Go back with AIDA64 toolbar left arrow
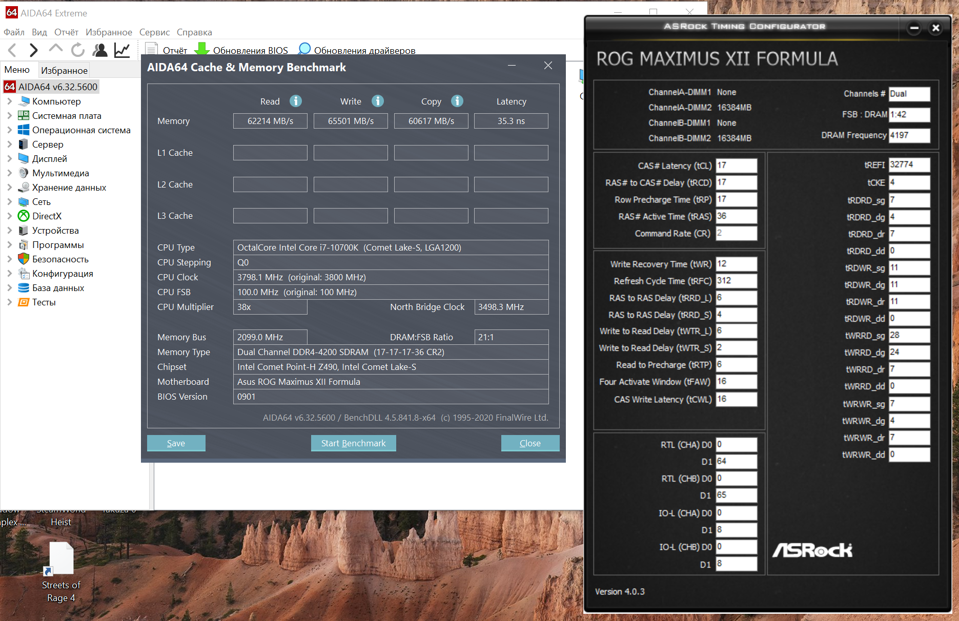This screenshot has height=621, width=959. 13,50
